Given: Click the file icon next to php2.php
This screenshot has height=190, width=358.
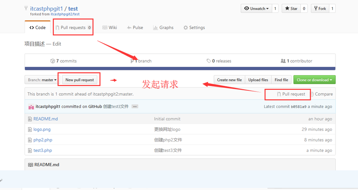Looking at the screenshot, I should point(29,140).
